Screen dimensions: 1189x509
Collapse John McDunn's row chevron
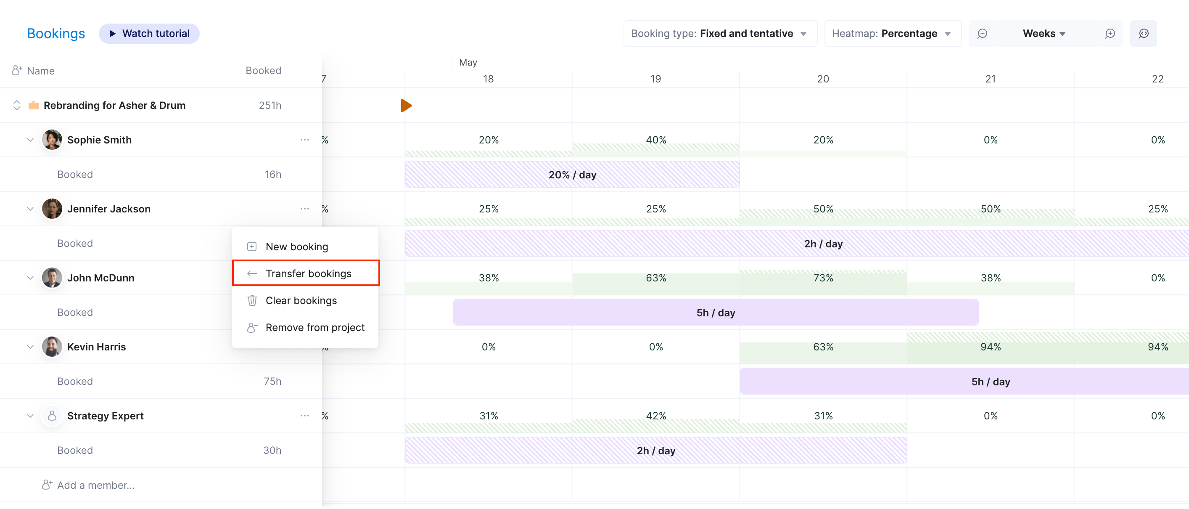coord(30,278)
